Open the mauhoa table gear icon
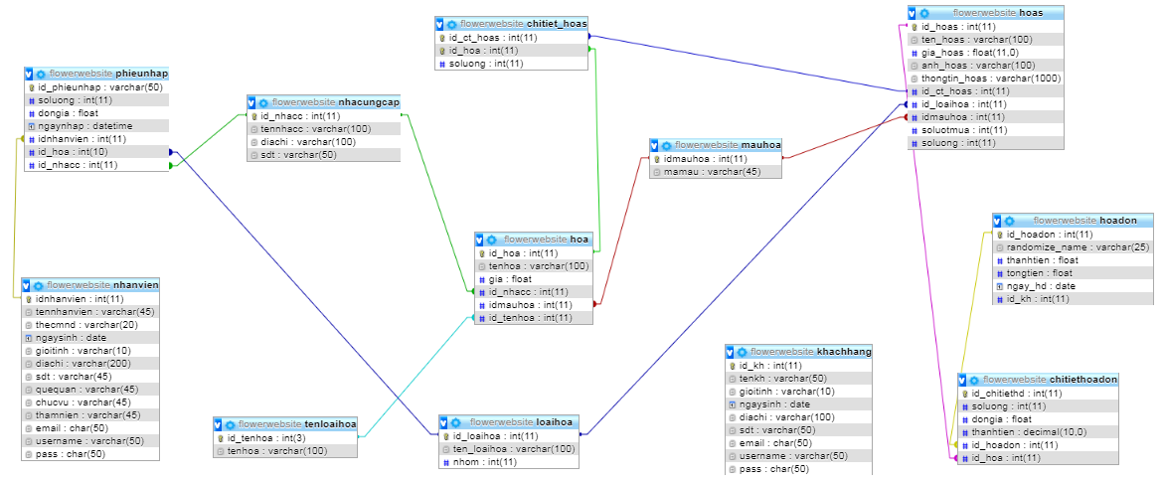This screenshot has height=483, width=1164. pyautogui.click(x=666, y=145)
